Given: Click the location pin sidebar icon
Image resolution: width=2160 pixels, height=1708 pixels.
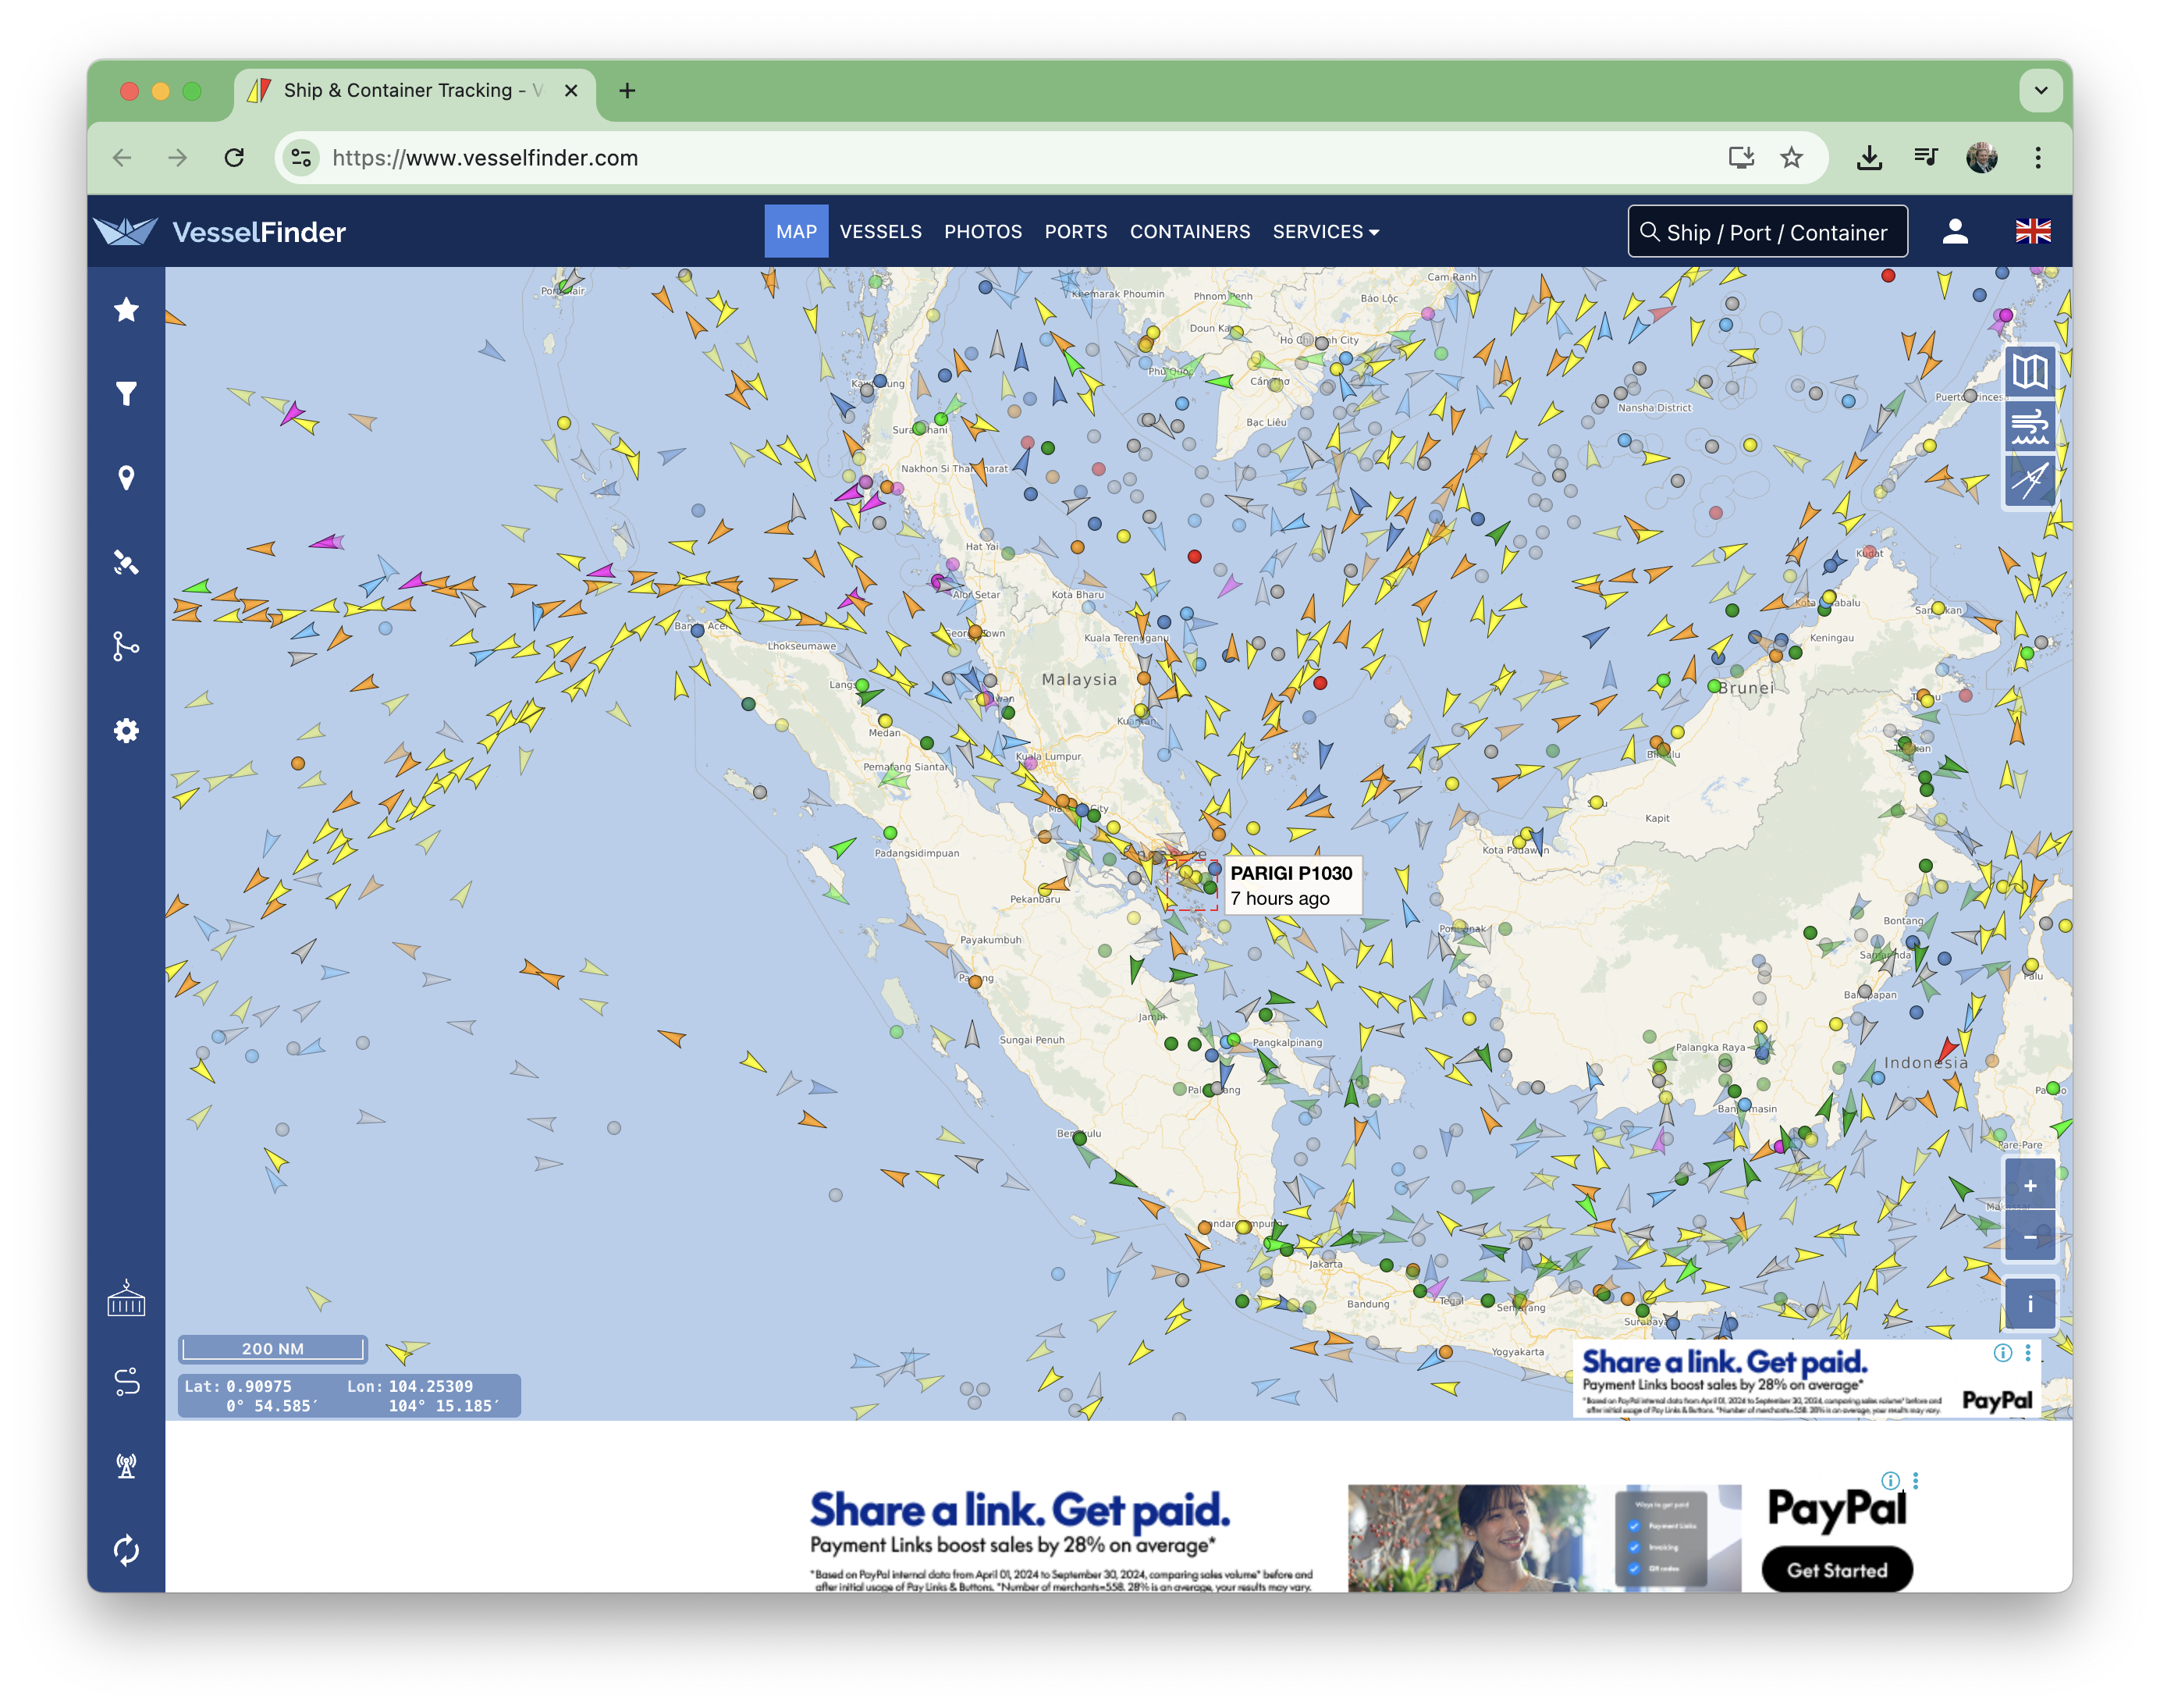Looking at the screenshot, I should tap(126, 478).
